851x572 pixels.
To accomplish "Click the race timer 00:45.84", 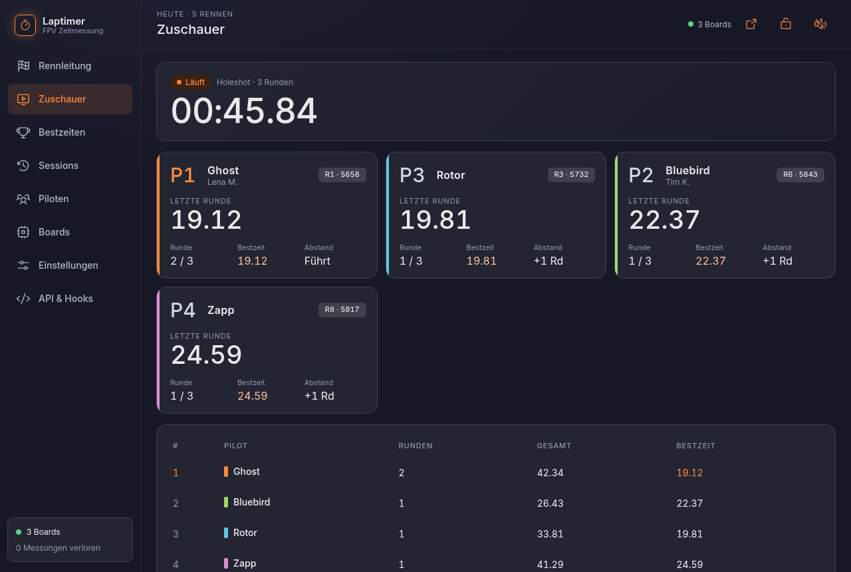I will [244, 111].
